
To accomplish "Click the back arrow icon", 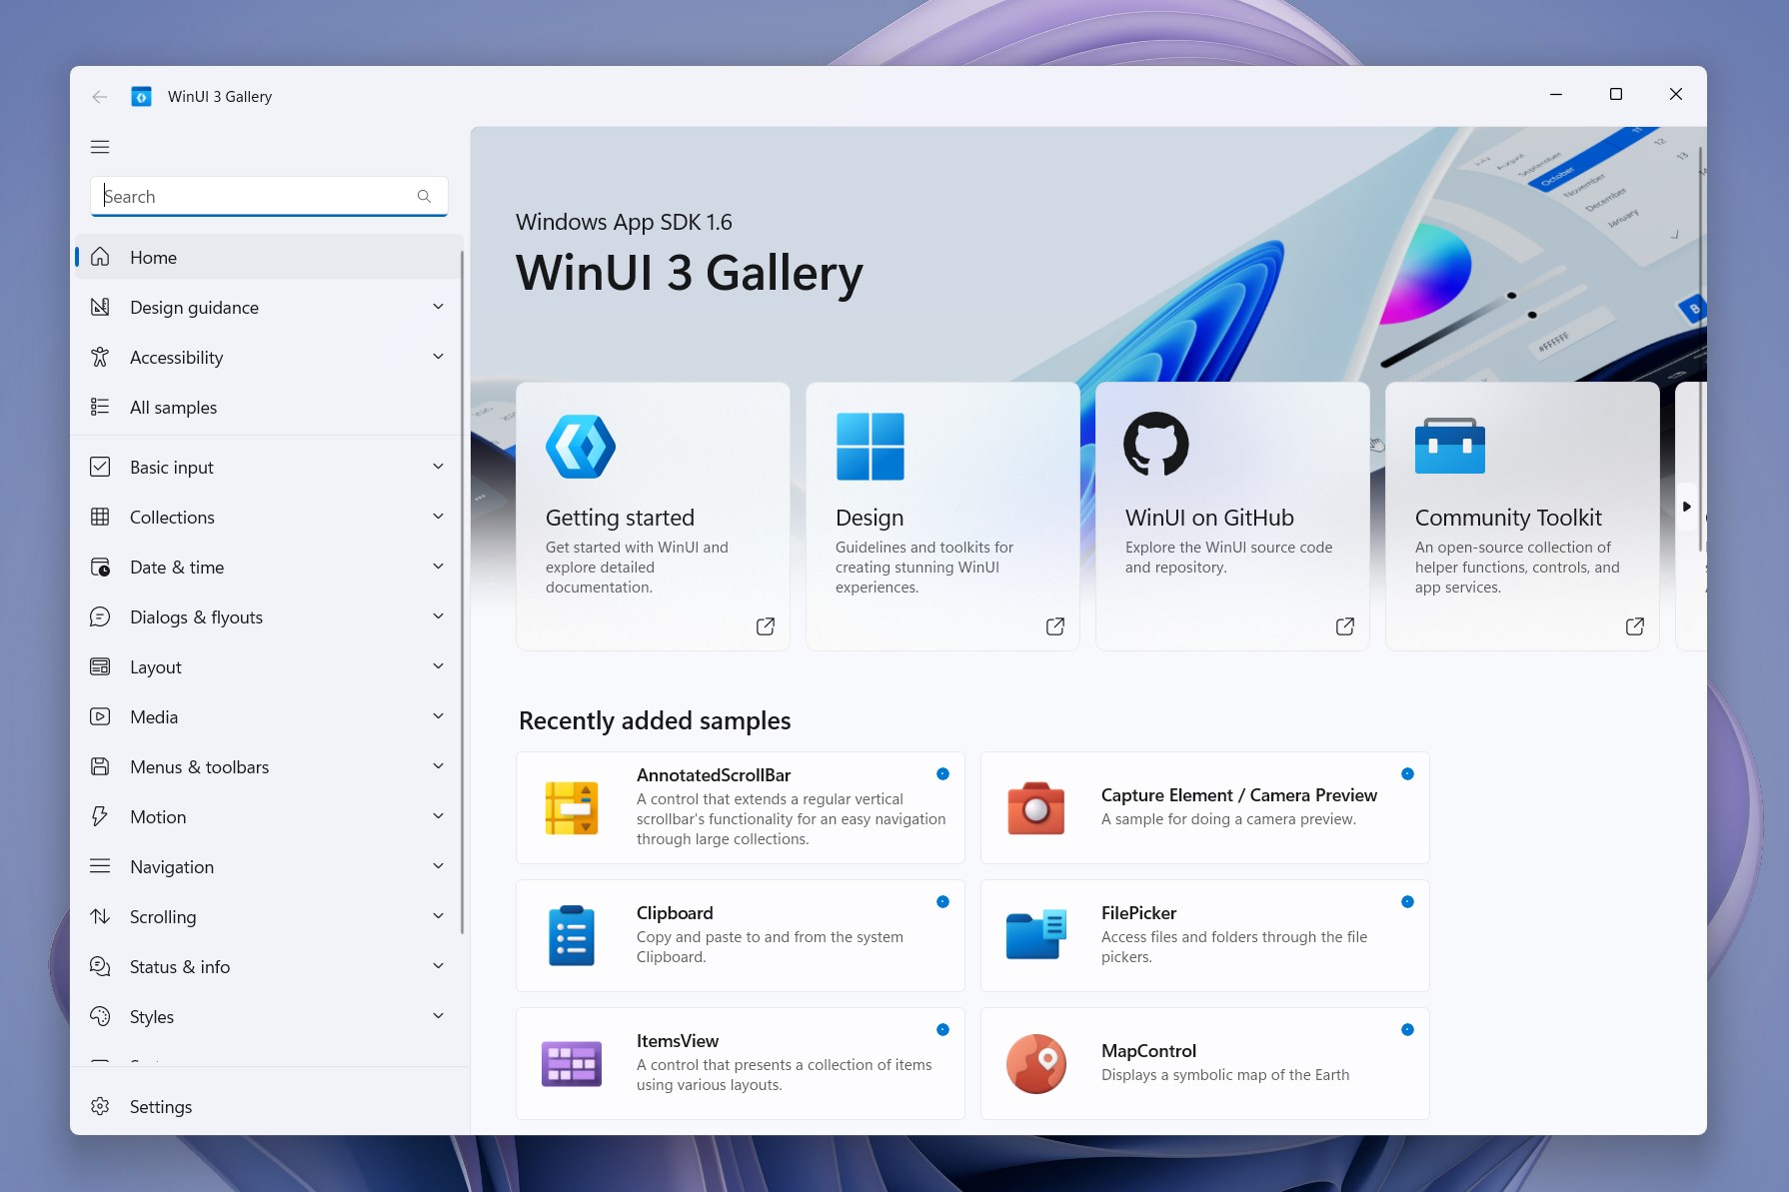I will (x=99, y=96).
